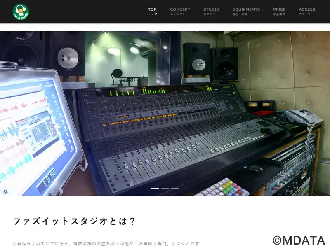This screenshot has width=330, height=247.
Task: Click the ©MDATA watermark text
Action: (299, 240)
